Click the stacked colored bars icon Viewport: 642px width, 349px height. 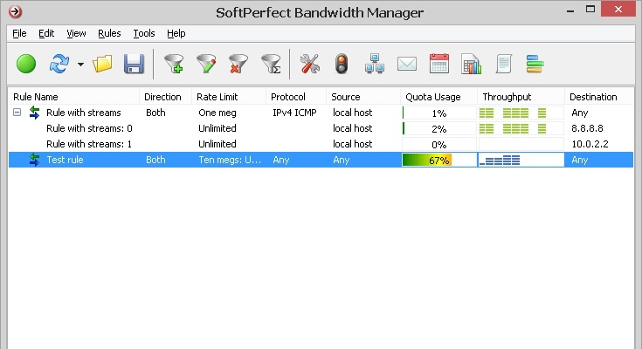click(x=535, y=65)
